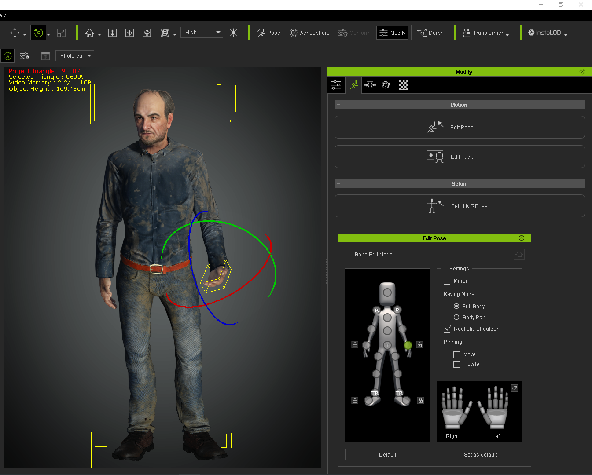The width and height of the screenshot is (592, 475).
Task: Select the camera Zoom tool
Action: tap(112, 33)
